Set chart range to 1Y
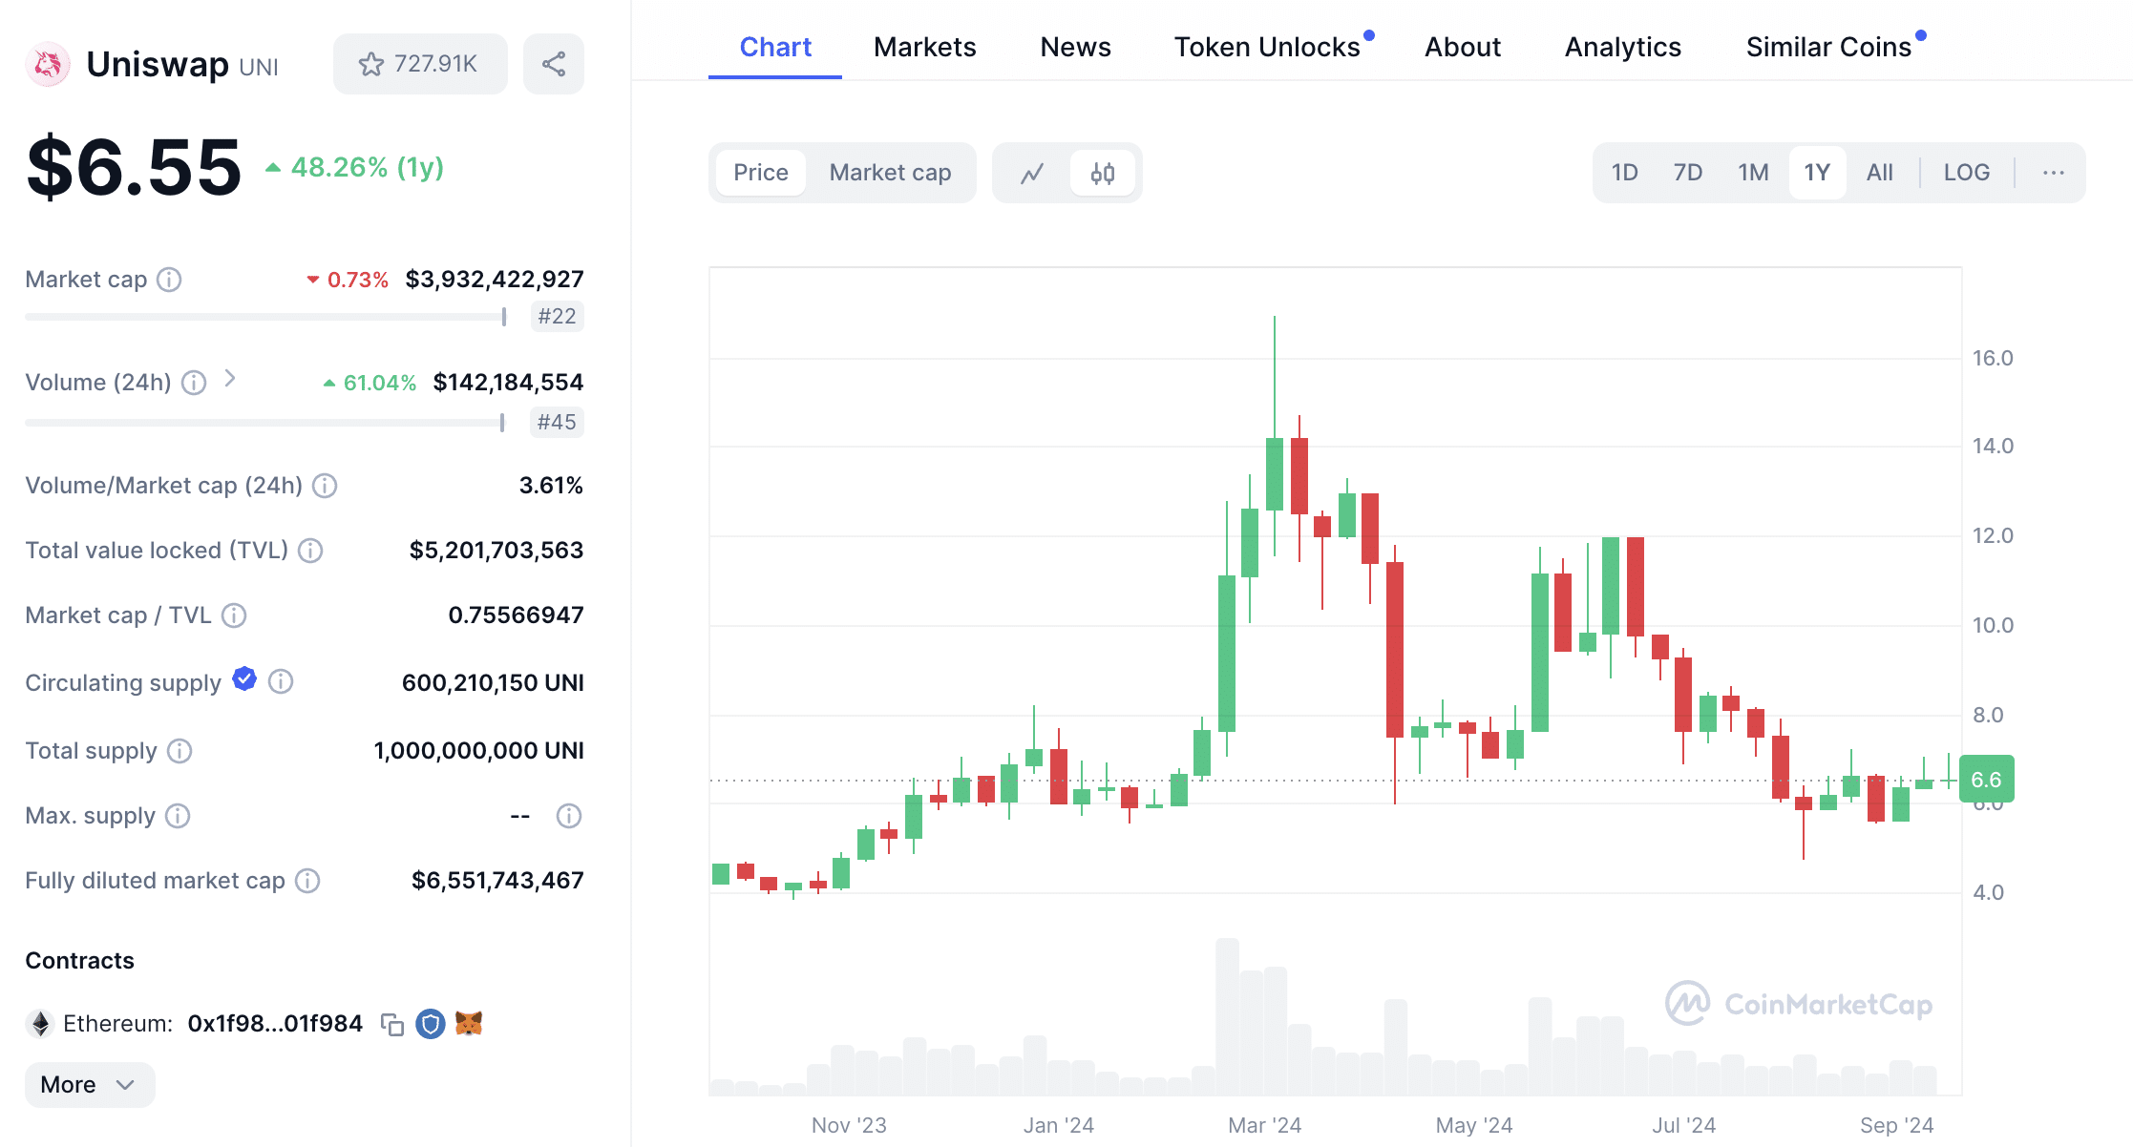Image resolution: width=2133 pixels, height=1147 pixels. (1817, 173)
